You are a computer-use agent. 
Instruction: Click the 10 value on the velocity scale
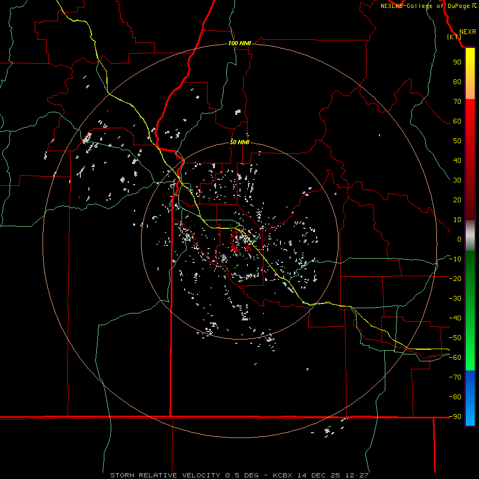click(457, 220)
